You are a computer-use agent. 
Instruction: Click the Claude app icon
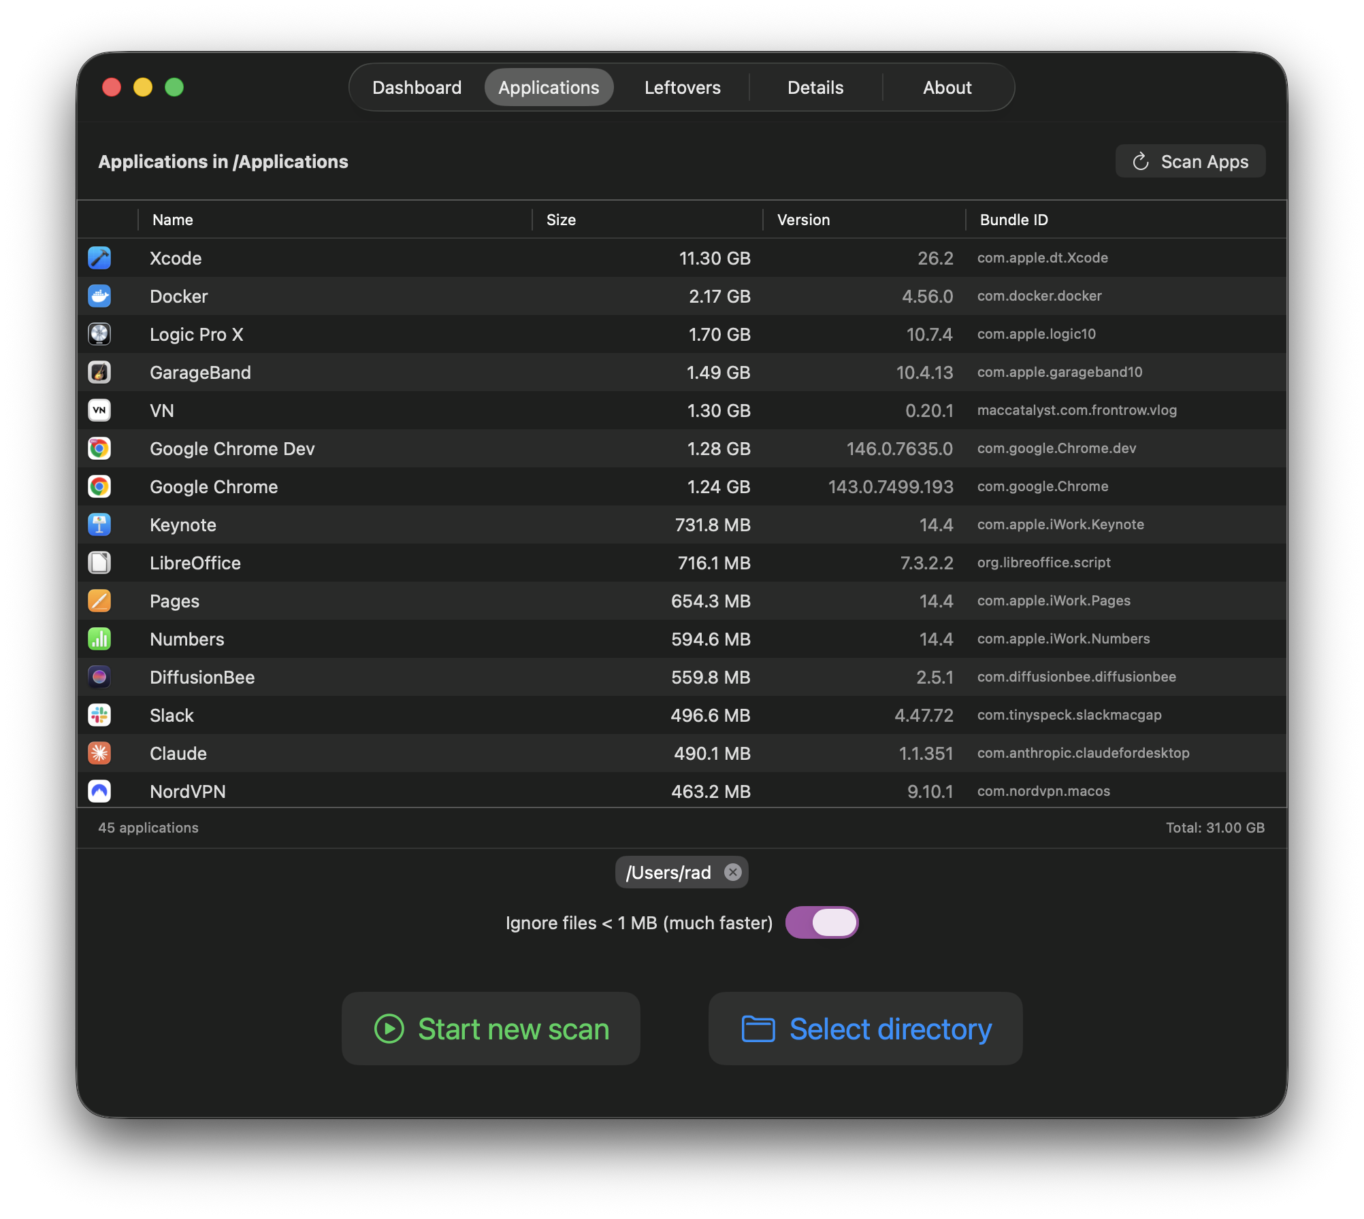pos(99,753)
